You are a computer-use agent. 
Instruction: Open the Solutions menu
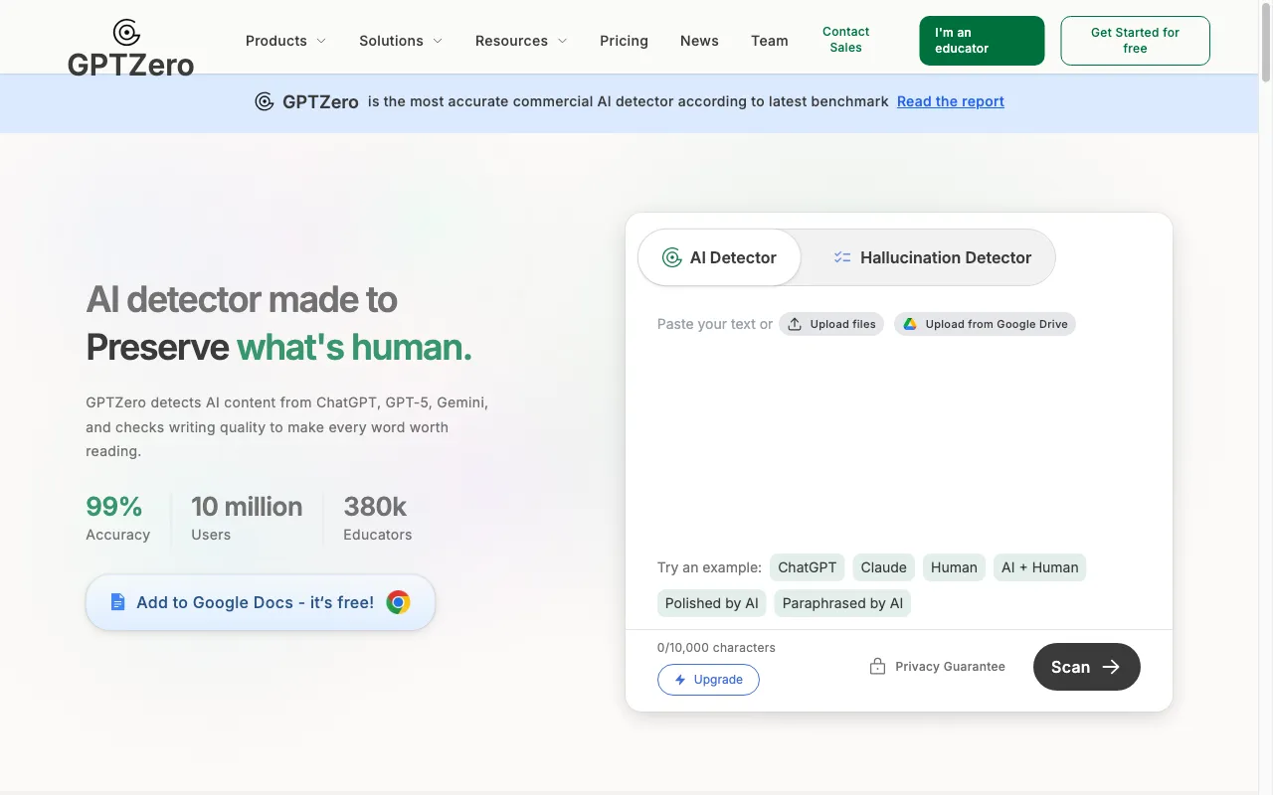(401, 41)
